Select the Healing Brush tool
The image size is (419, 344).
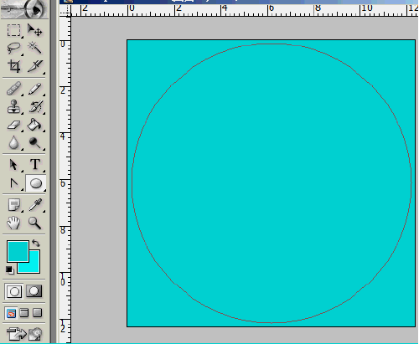coord(13,90)
